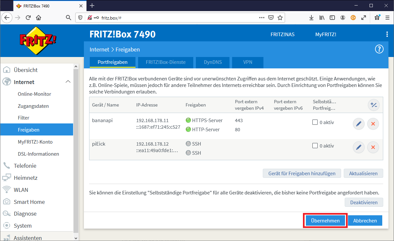Click the search magnifier icon in toolbar
394x241 pixels.
click(x=68, y=18)
